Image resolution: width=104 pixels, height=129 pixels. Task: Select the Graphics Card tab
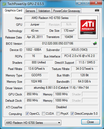[13, 10]
